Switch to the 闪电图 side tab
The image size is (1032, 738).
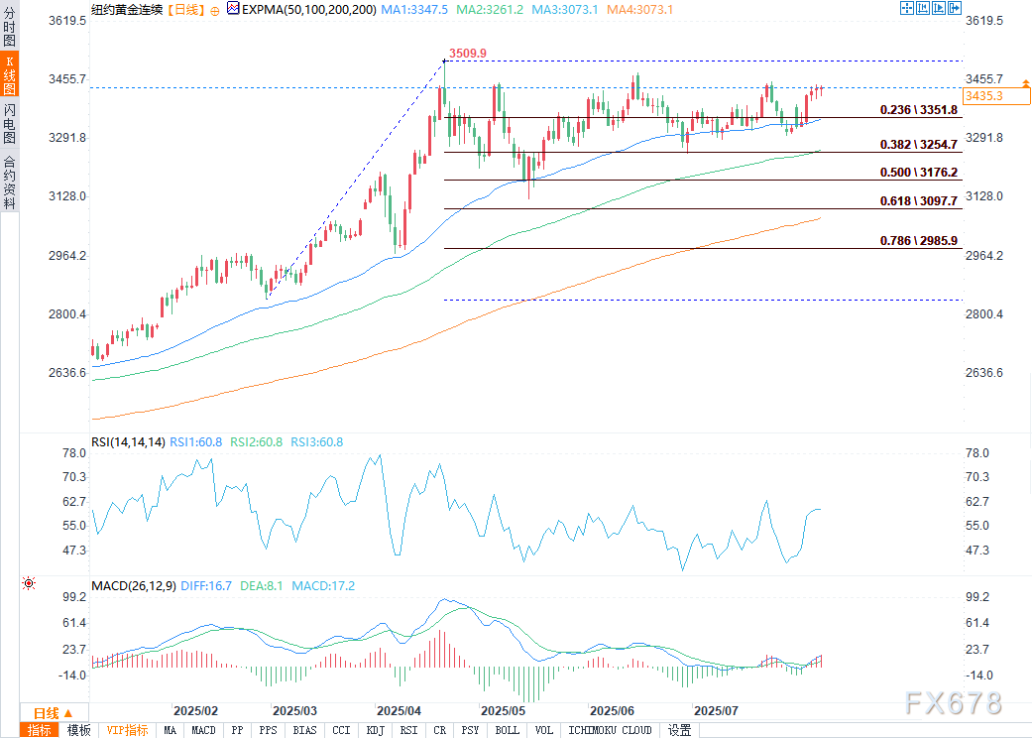[10, 123]
